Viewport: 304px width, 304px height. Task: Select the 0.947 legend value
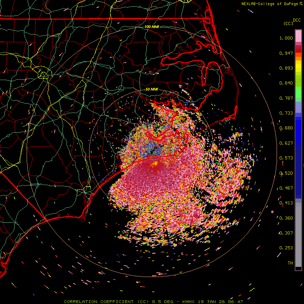click(x=286, y=53)
